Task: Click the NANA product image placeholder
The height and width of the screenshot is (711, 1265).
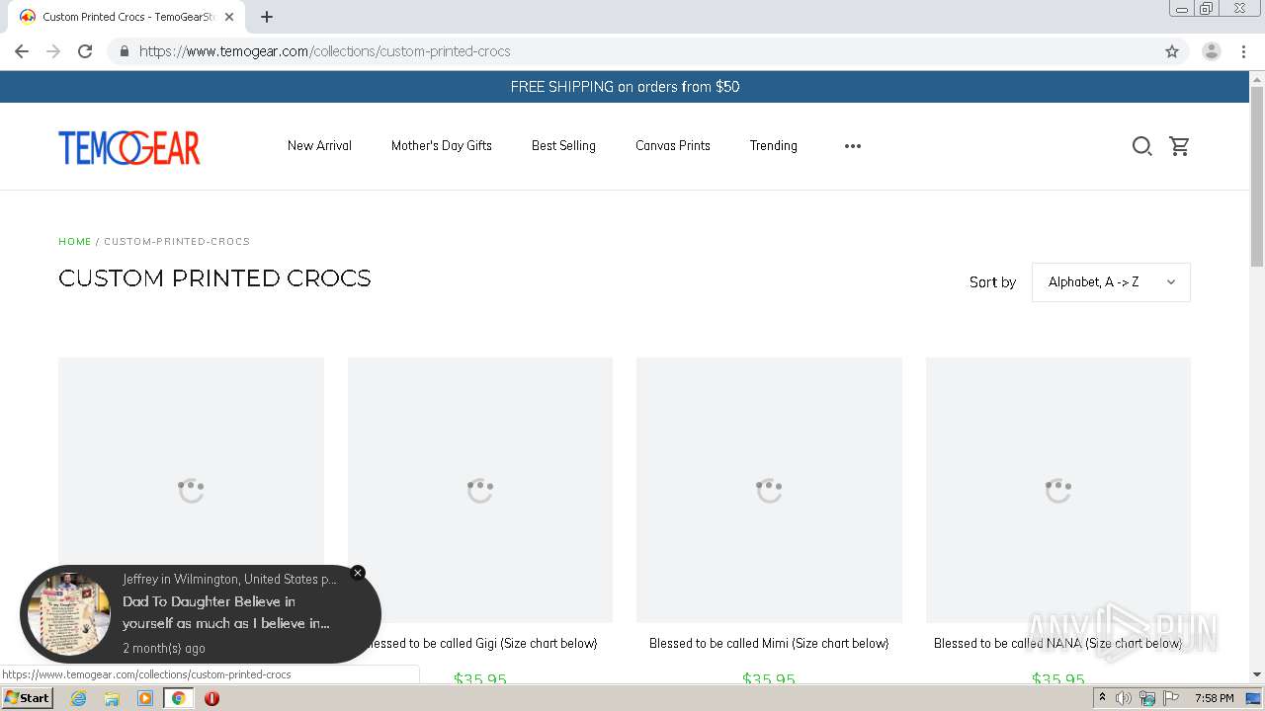Action: click(x=1057, y=490)
